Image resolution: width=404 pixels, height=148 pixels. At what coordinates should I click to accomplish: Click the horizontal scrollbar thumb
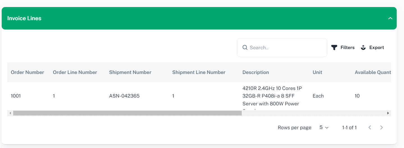point(127,113)
